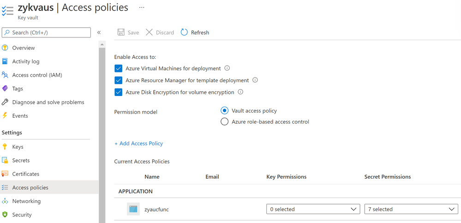Viewport: 461px width, 223px height.
Task: Click the Add Access Policy link
Action: [x=138, y=144]
